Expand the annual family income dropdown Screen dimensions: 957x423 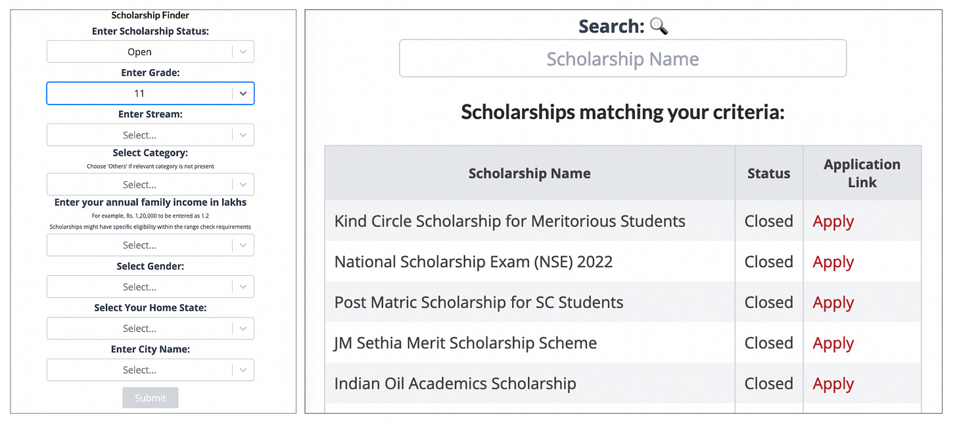(x=150, y=245)
